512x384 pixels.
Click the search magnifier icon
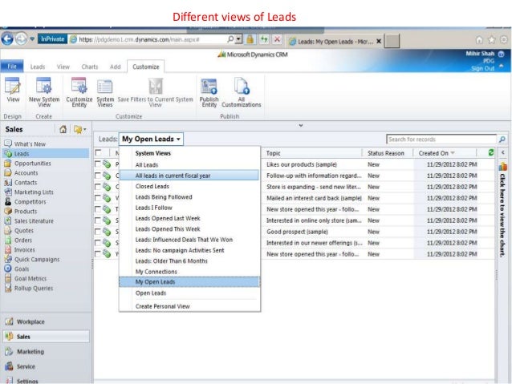point(502,139)
